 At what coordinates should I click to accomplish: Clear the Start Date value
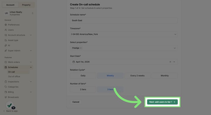[x=170, y=62]
